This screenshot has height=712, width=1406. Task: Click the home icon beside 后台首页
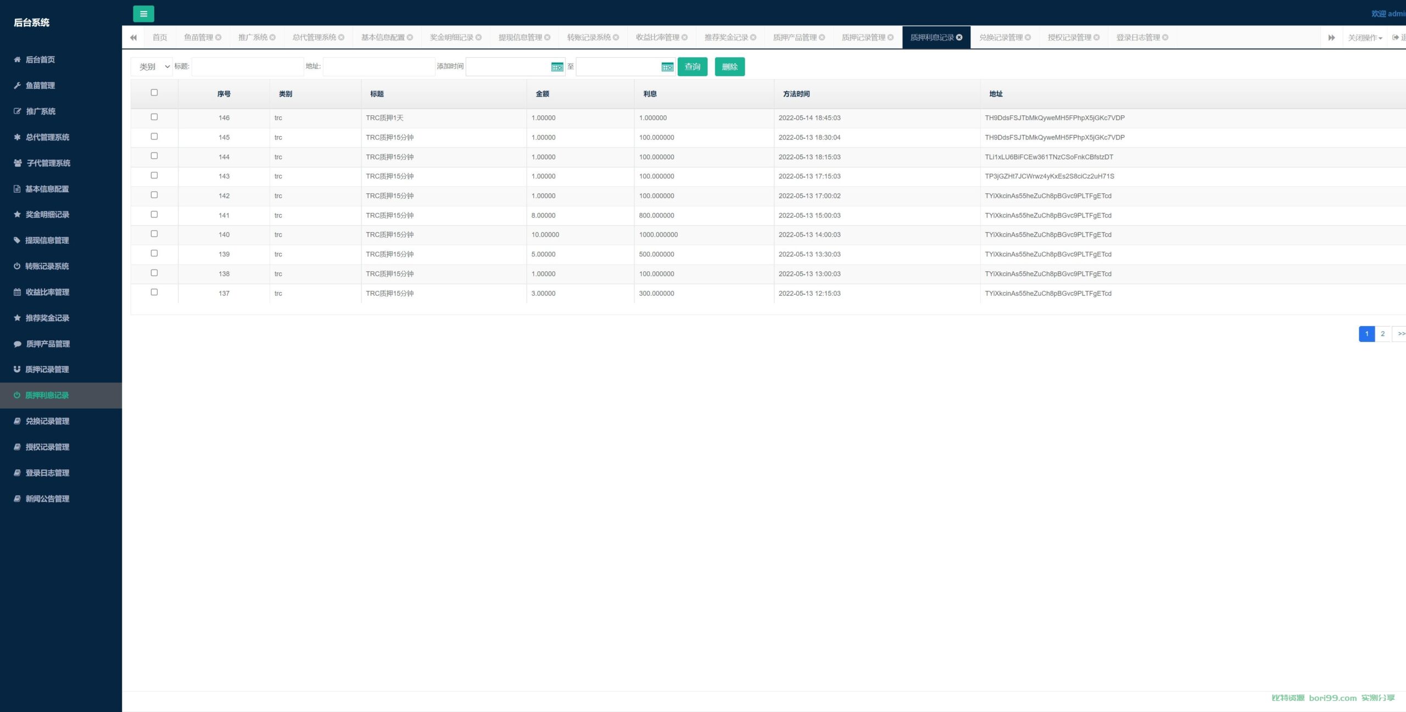point(17,59)
